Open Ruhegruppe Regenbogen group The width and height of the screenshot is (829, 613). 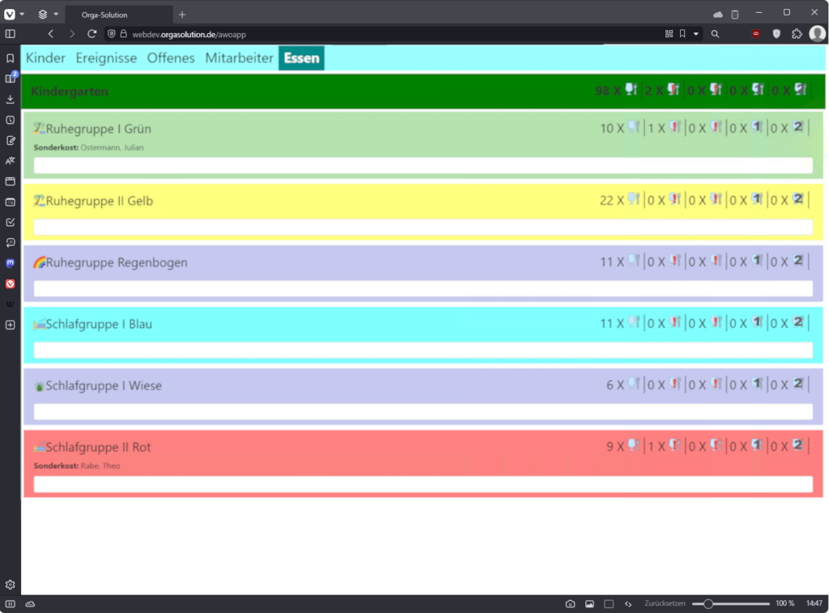coord(117,262)
